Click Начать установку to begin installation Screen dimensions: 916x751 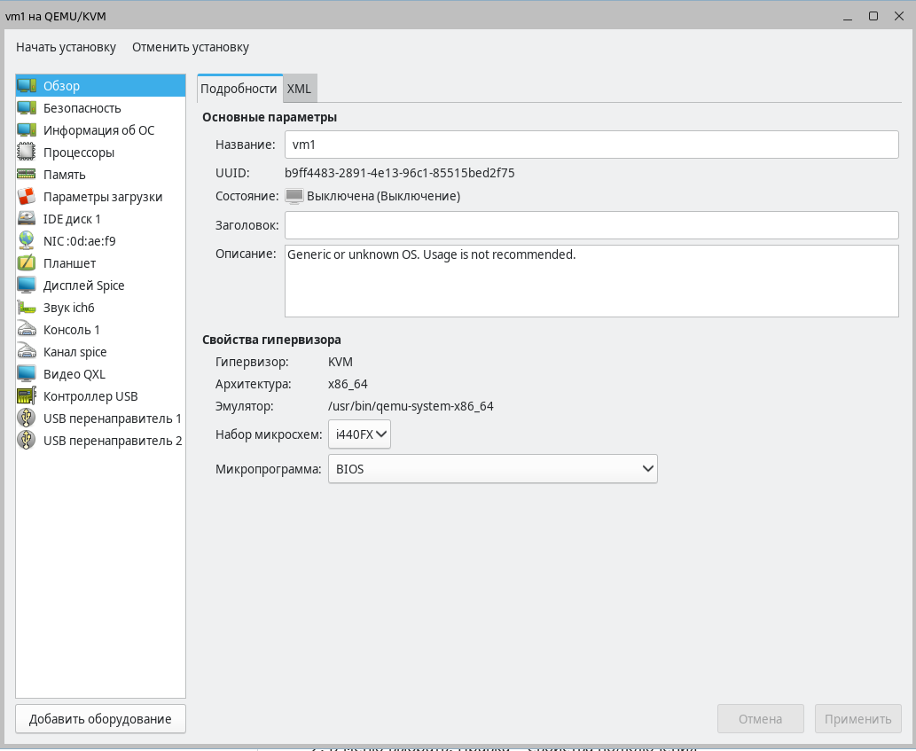coord(66,47)
